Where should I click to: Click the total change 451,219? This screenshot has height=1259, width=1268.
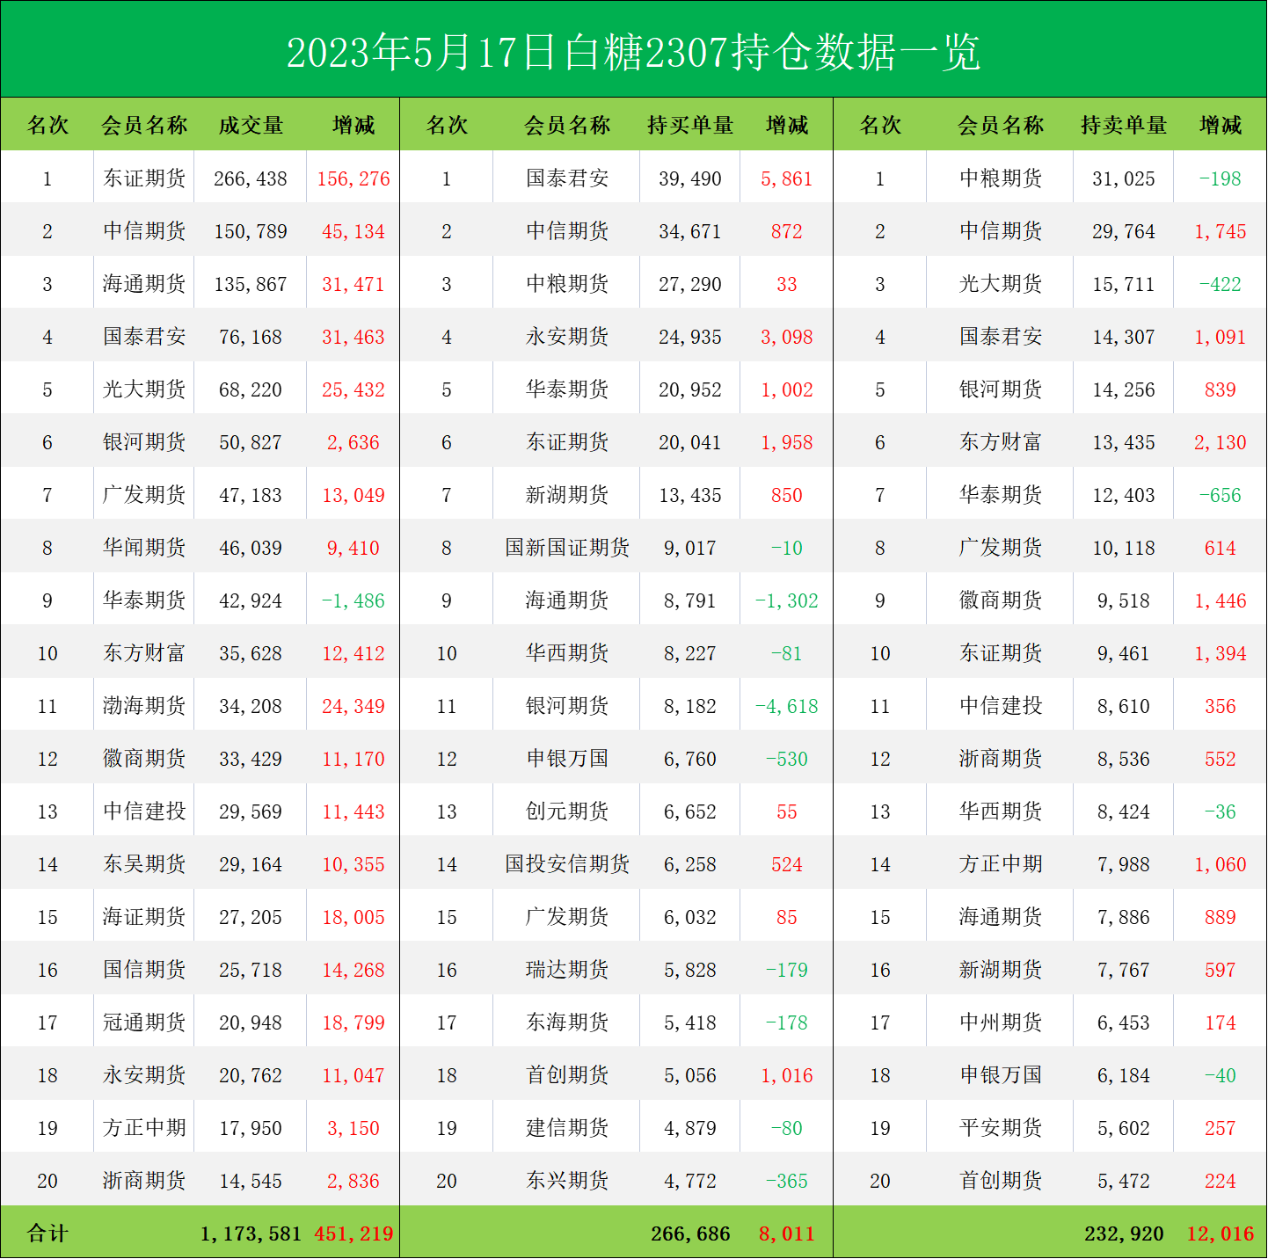tap(353, 1234)
